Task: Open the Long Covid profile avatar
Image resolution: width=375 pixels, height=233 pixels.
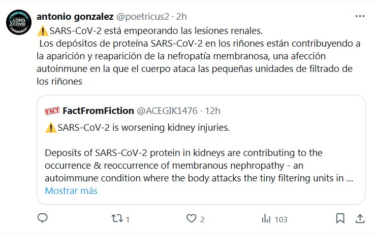Action: tap(20, 24)
